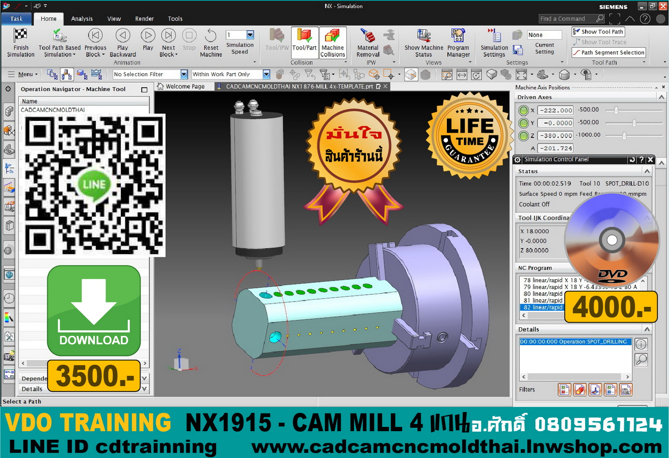Switch to the Analysis ribbon tab
The height and width of the screenshot is (458, 669).
tap(82, 19)
